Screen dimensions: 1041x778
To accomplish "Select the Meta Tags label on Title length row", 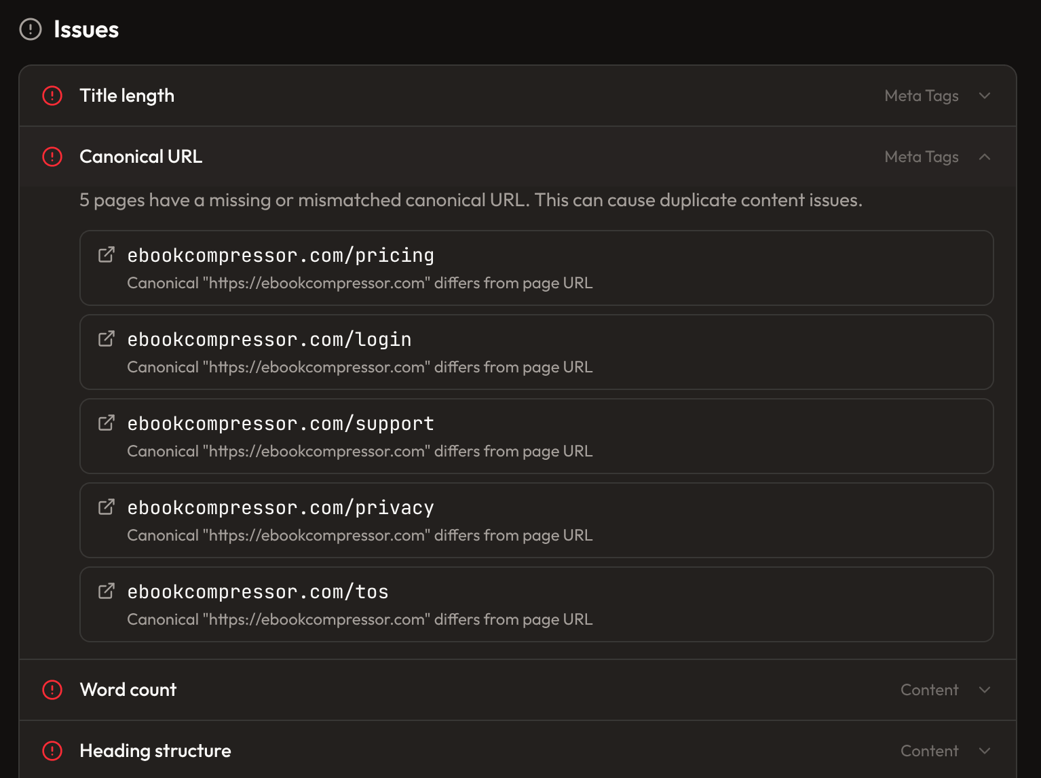I will coord(921,96).
